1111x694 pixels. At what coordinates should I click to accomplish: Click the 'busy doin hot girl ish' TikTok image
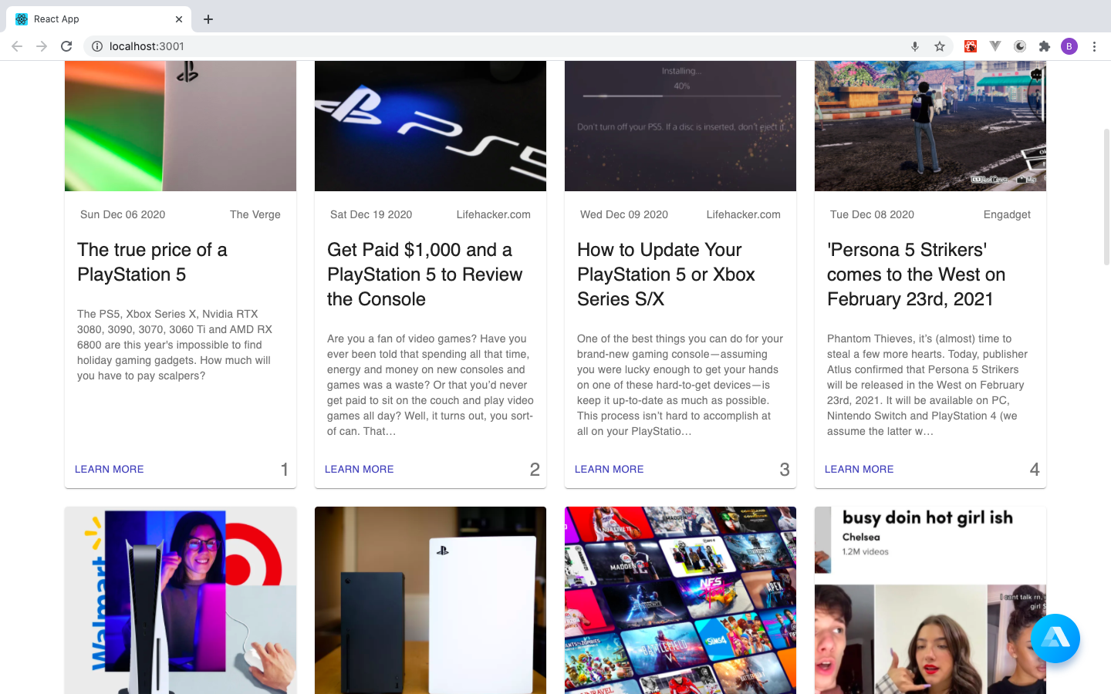pyautogui.click(x=930, y=600)
